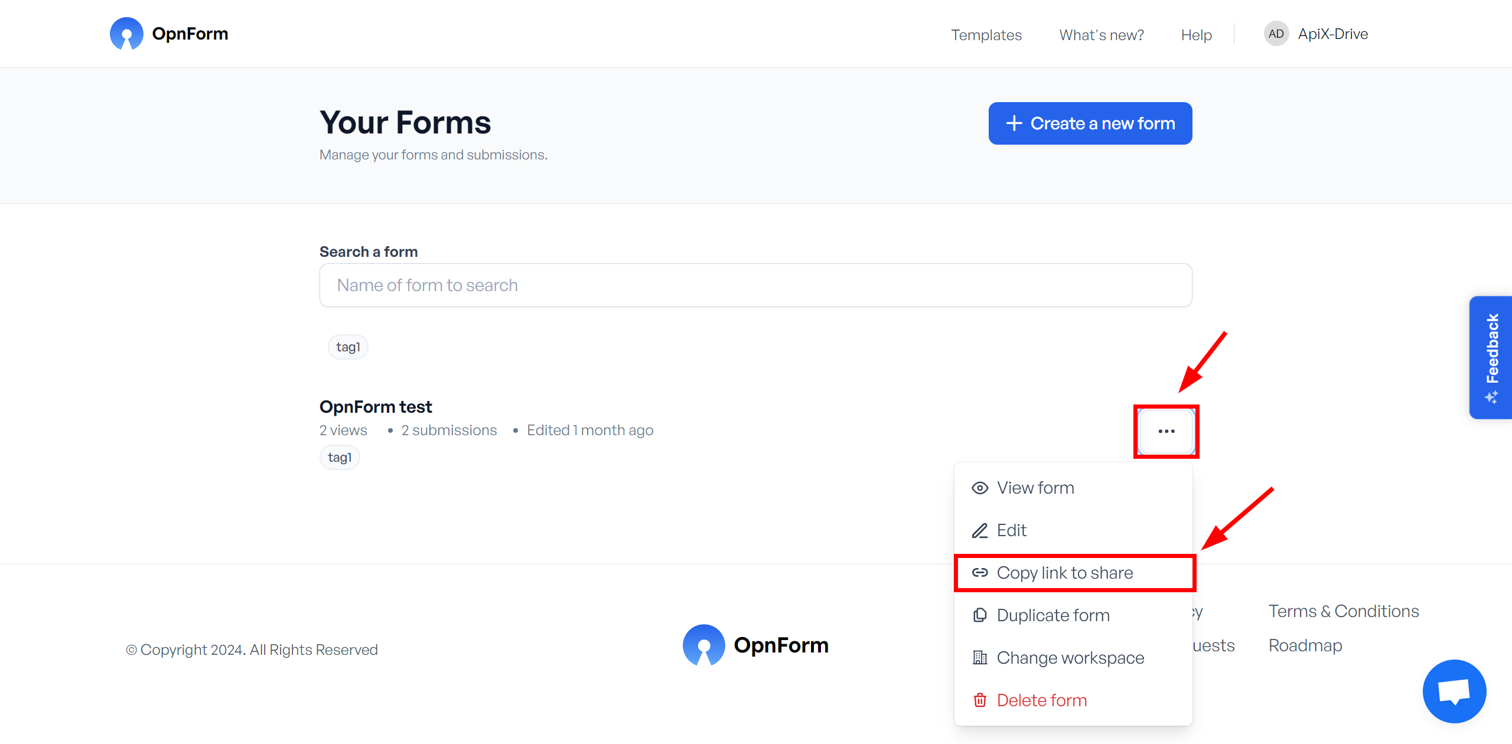Click the Delete form trash icon
1512x744 pixels.
tap(980, 700)
